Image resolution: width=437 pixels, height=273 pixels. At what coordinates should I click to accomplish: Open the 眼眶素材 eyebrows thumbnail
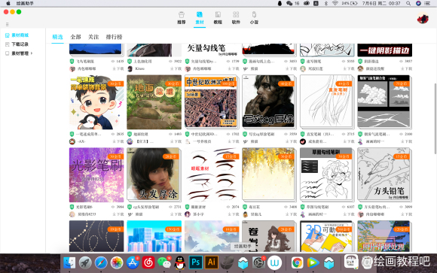(212, 174)
